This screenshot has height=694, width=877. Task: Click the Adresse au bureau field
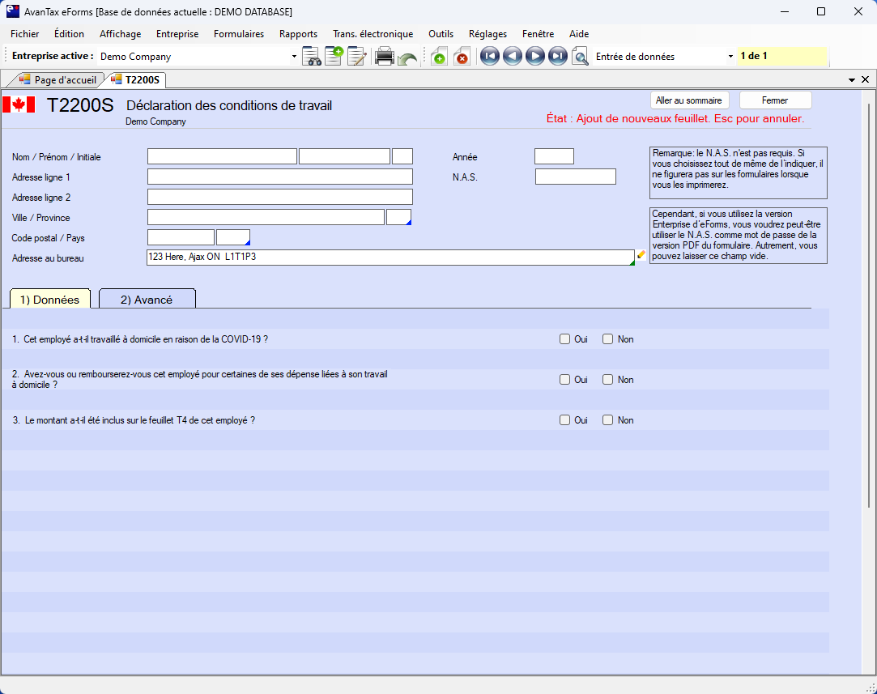pos(390,258)
